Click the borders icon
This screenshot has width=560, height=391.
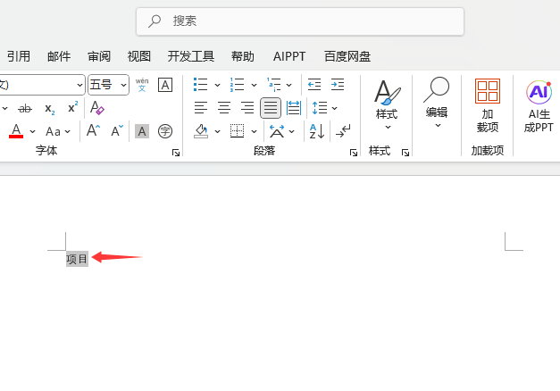(x=238, y=131)
